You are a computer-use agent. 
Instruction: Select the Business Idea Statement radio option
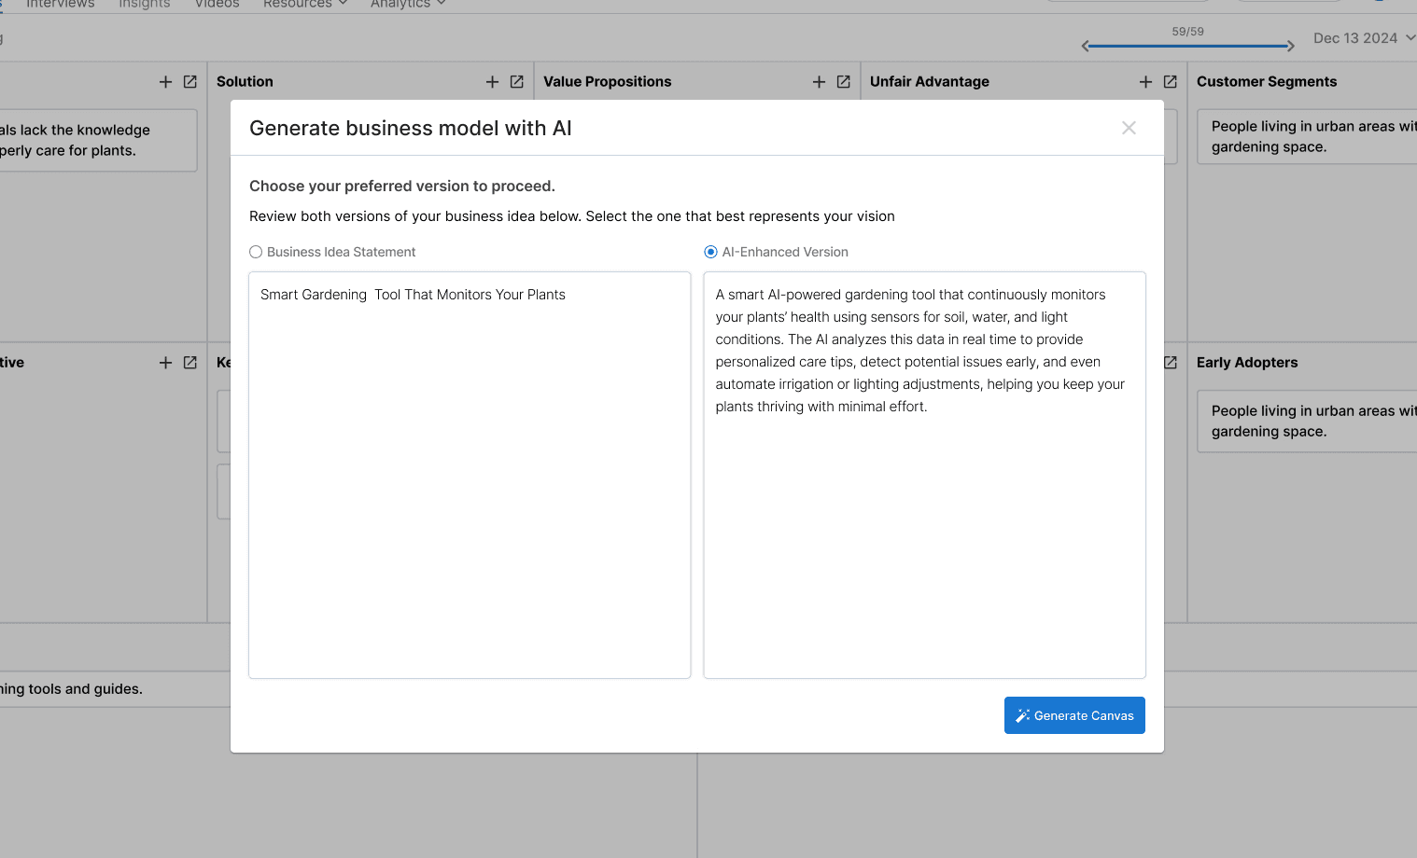pyautogui.click(x=256, y=252)
